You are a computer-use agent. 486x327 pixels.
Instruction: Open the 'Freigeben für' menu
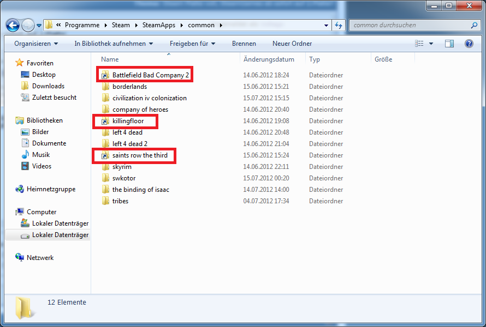pos(192,44)
